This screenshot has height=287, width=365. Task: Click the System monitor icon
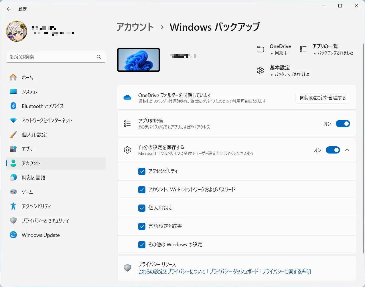point(13,92)
